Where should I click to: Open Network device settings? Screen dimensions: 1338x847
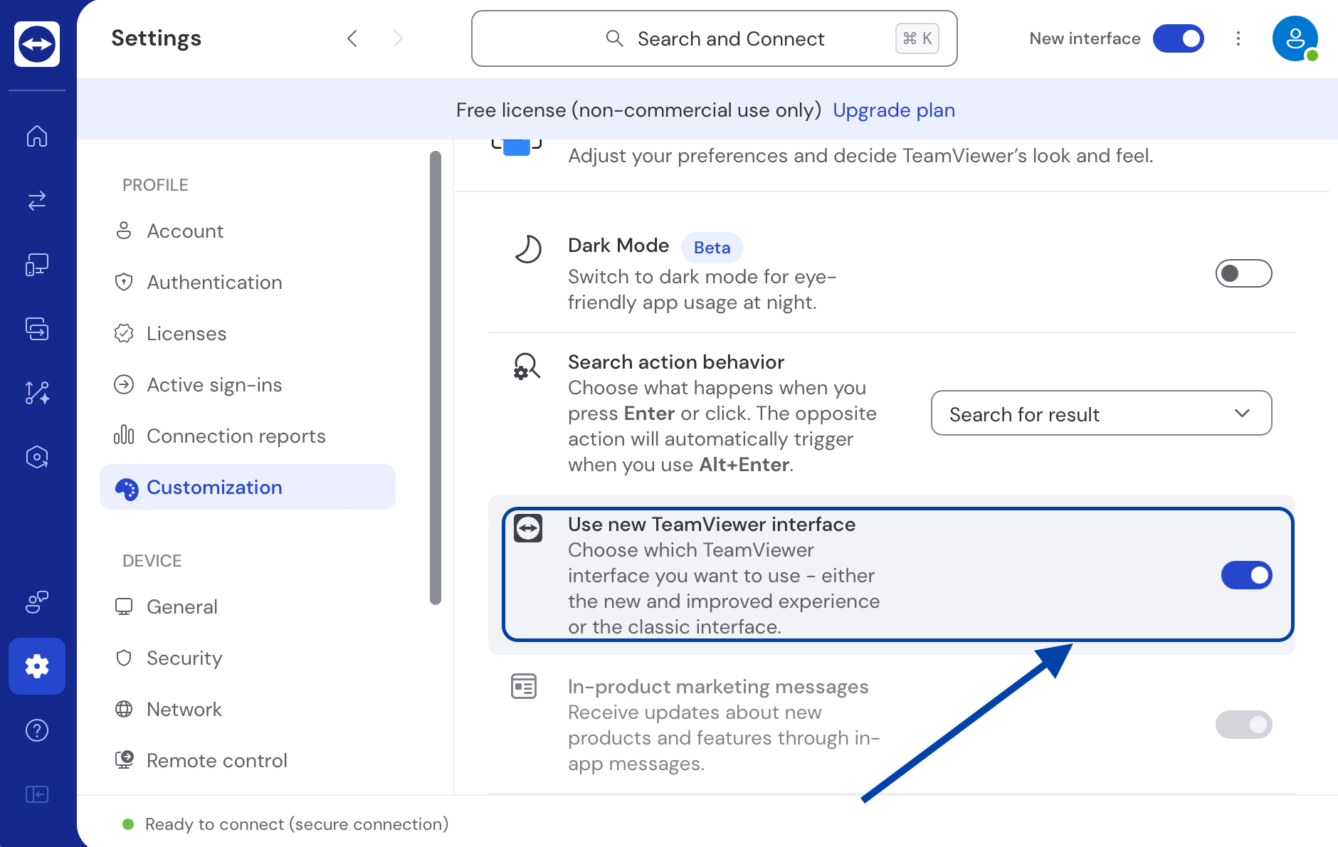(x=247, y=710)
